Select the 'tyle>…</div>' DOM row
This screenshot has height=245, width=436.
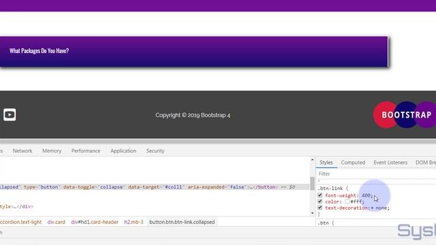click(x=16, y=207)
